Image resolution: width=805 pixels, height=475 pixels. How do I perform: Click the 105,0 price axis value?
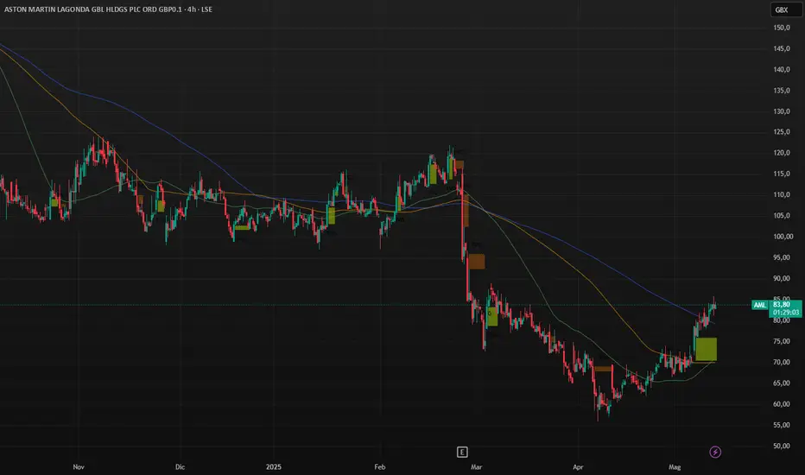pyautogui.click(x=782, y=216)
